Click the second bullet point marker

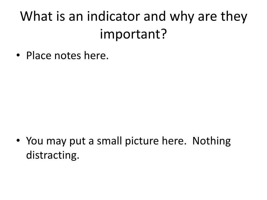(18, 140)
